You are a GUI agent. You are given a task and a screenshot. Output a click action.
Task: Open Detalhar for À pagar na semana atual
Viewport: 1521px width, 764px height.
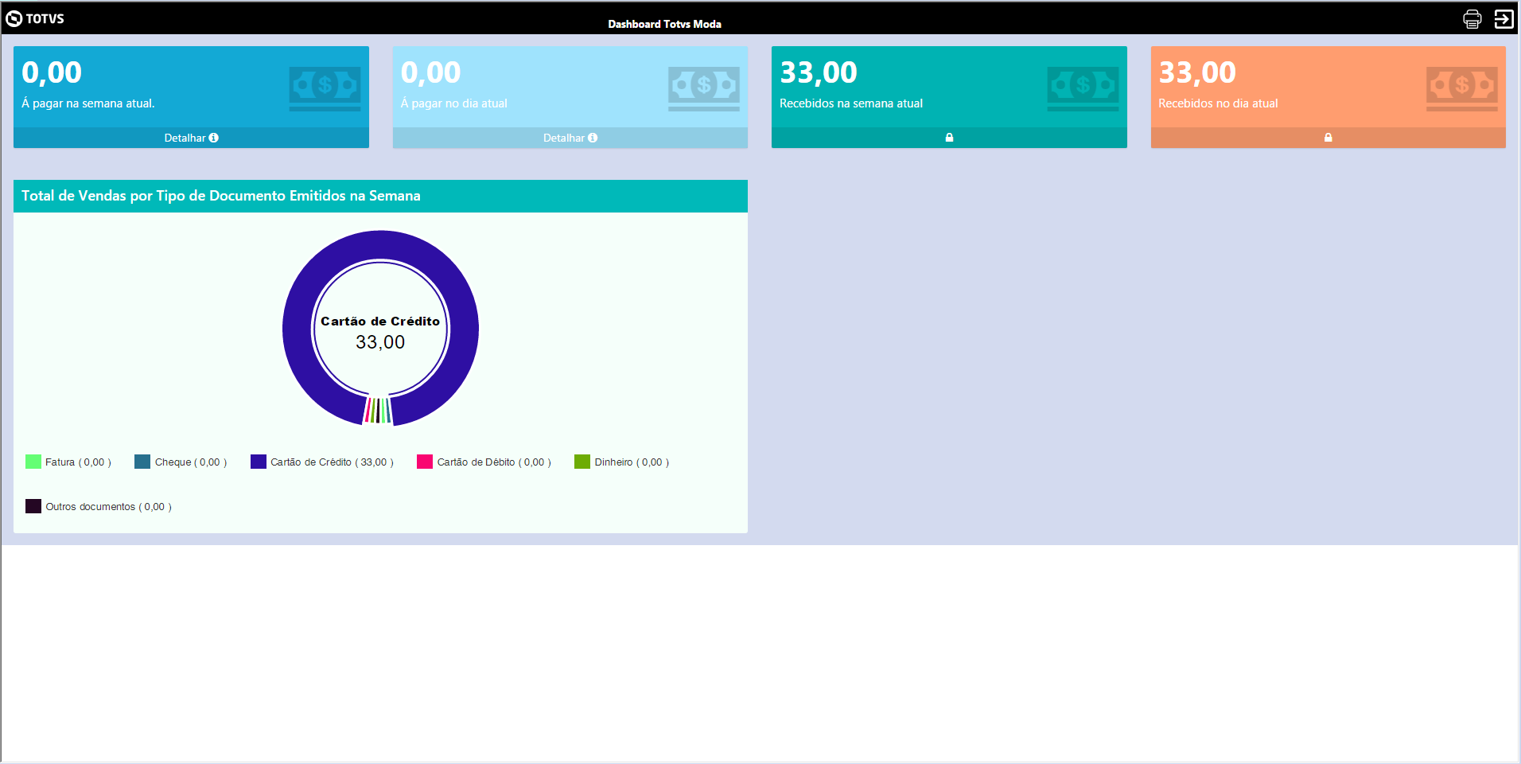[191, 138]
